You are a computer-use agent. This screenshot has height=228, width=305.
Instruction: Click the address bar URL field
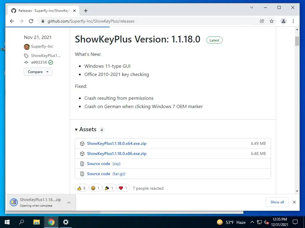150,21
